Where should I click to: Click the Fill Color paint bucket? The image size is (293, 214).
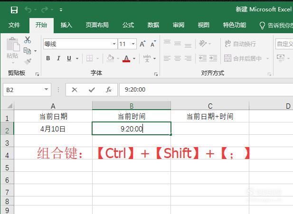(x=110, y=58)
